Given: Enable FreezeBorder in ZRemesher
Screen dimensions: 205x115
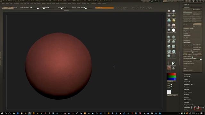Looking at the screenshot, I should click(197, 45).
